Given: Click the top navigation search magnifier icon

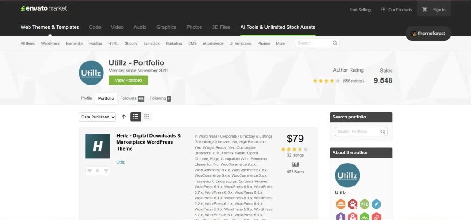Looking at the screenshot, I should [335, 43].
